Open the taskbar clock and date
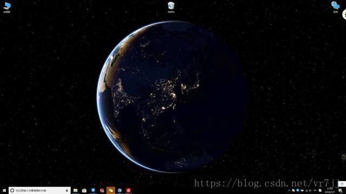 (330, 190)
